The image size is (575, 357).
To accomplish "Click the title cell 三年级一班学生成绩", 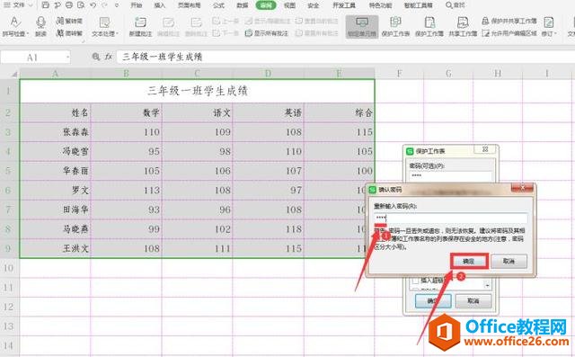I will pyautogui.click(x=198, y=91).
